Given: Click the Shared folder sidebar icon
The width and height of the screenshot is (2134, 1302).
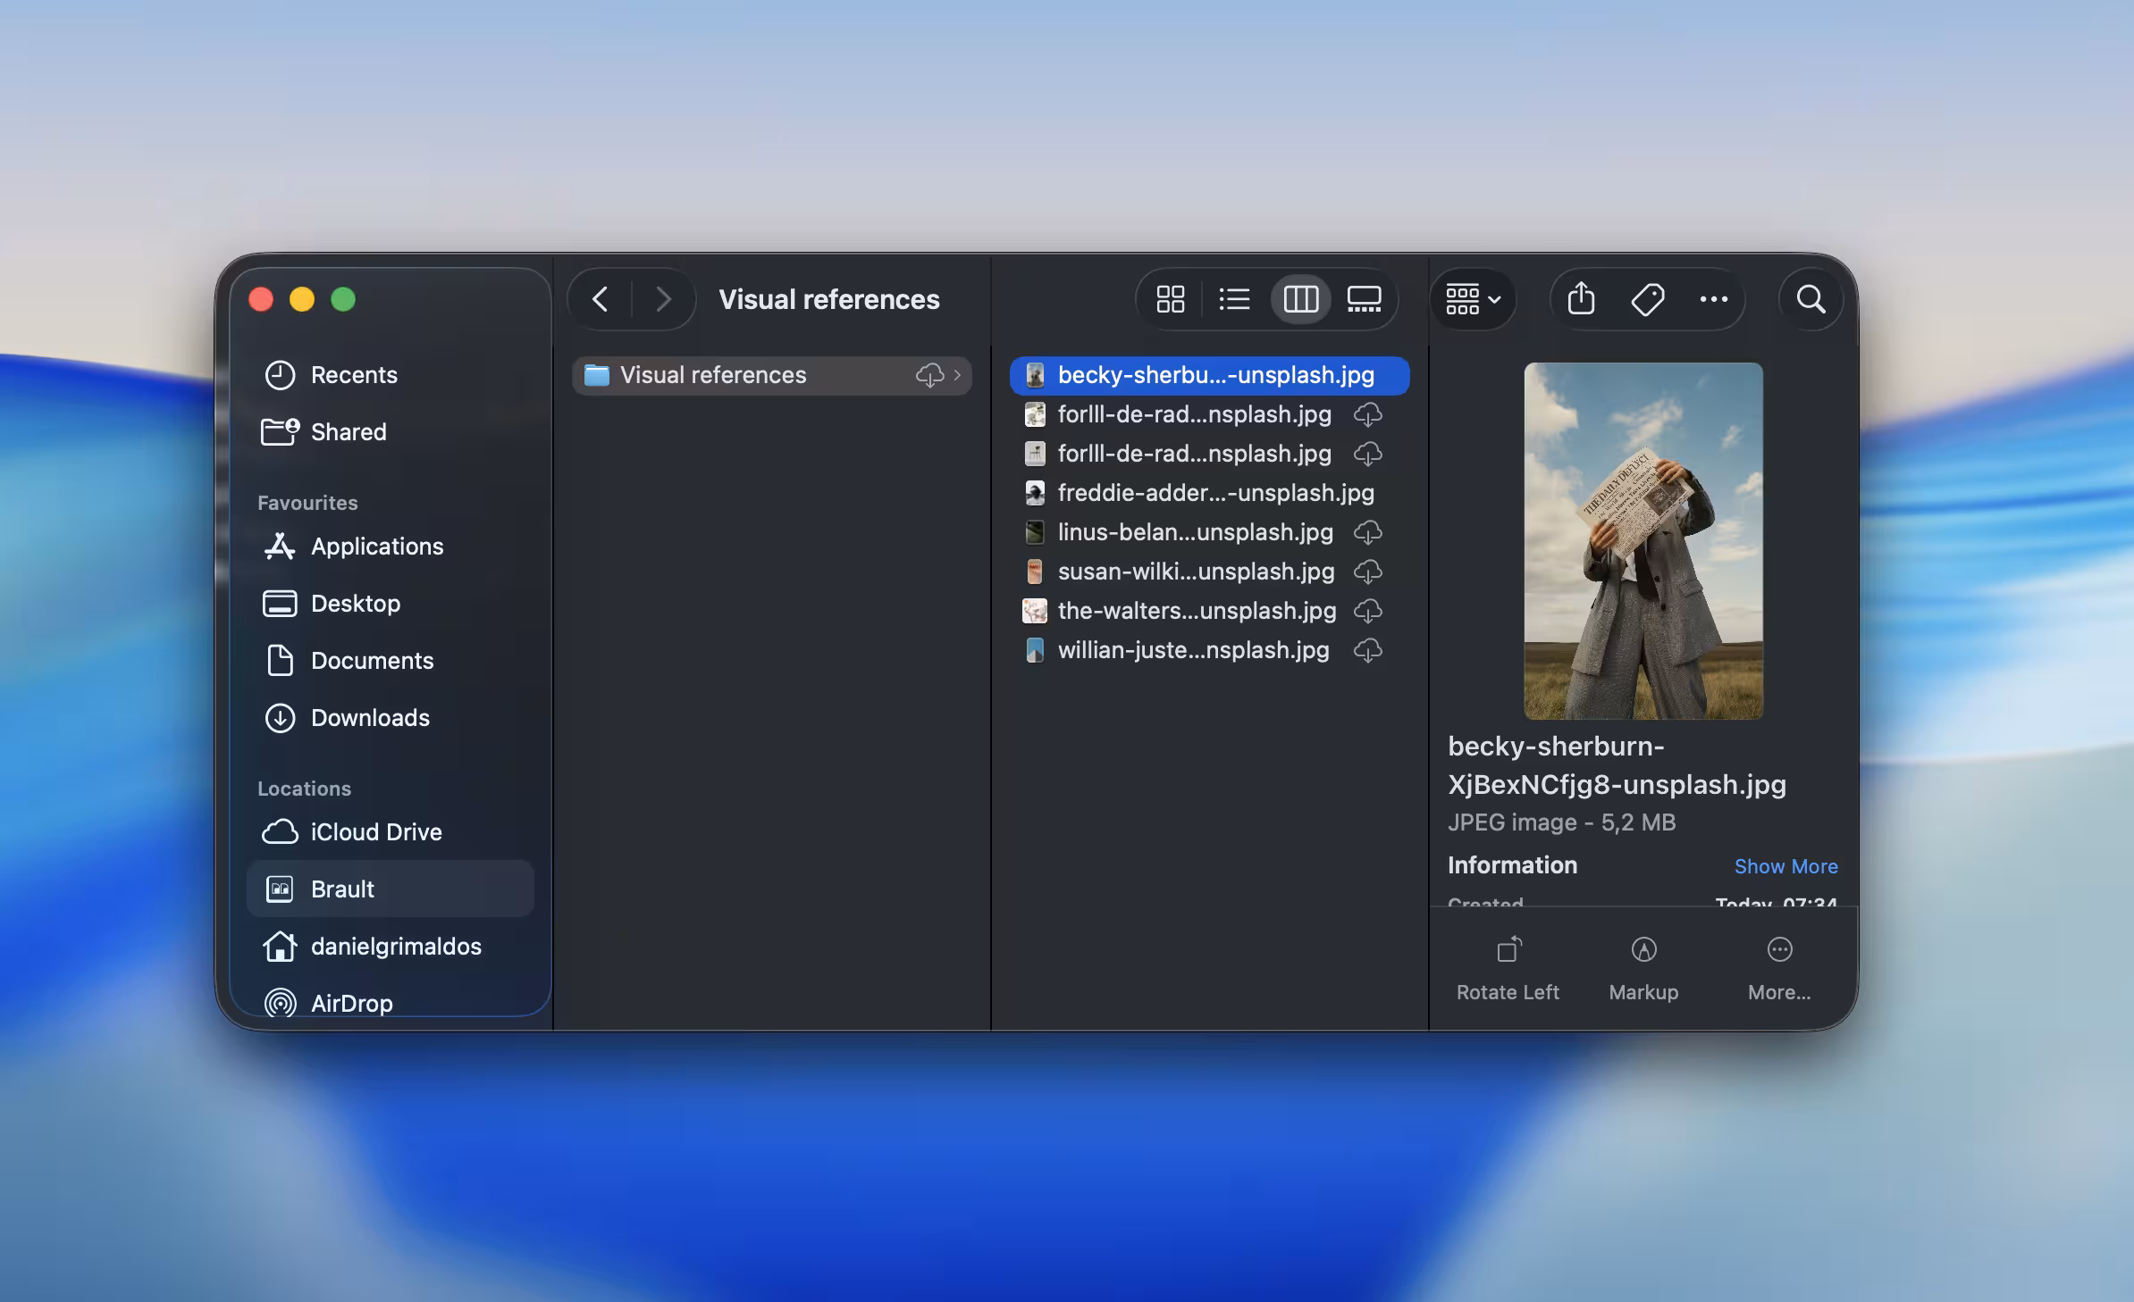Looking at the screenshot, I should 280,432.
